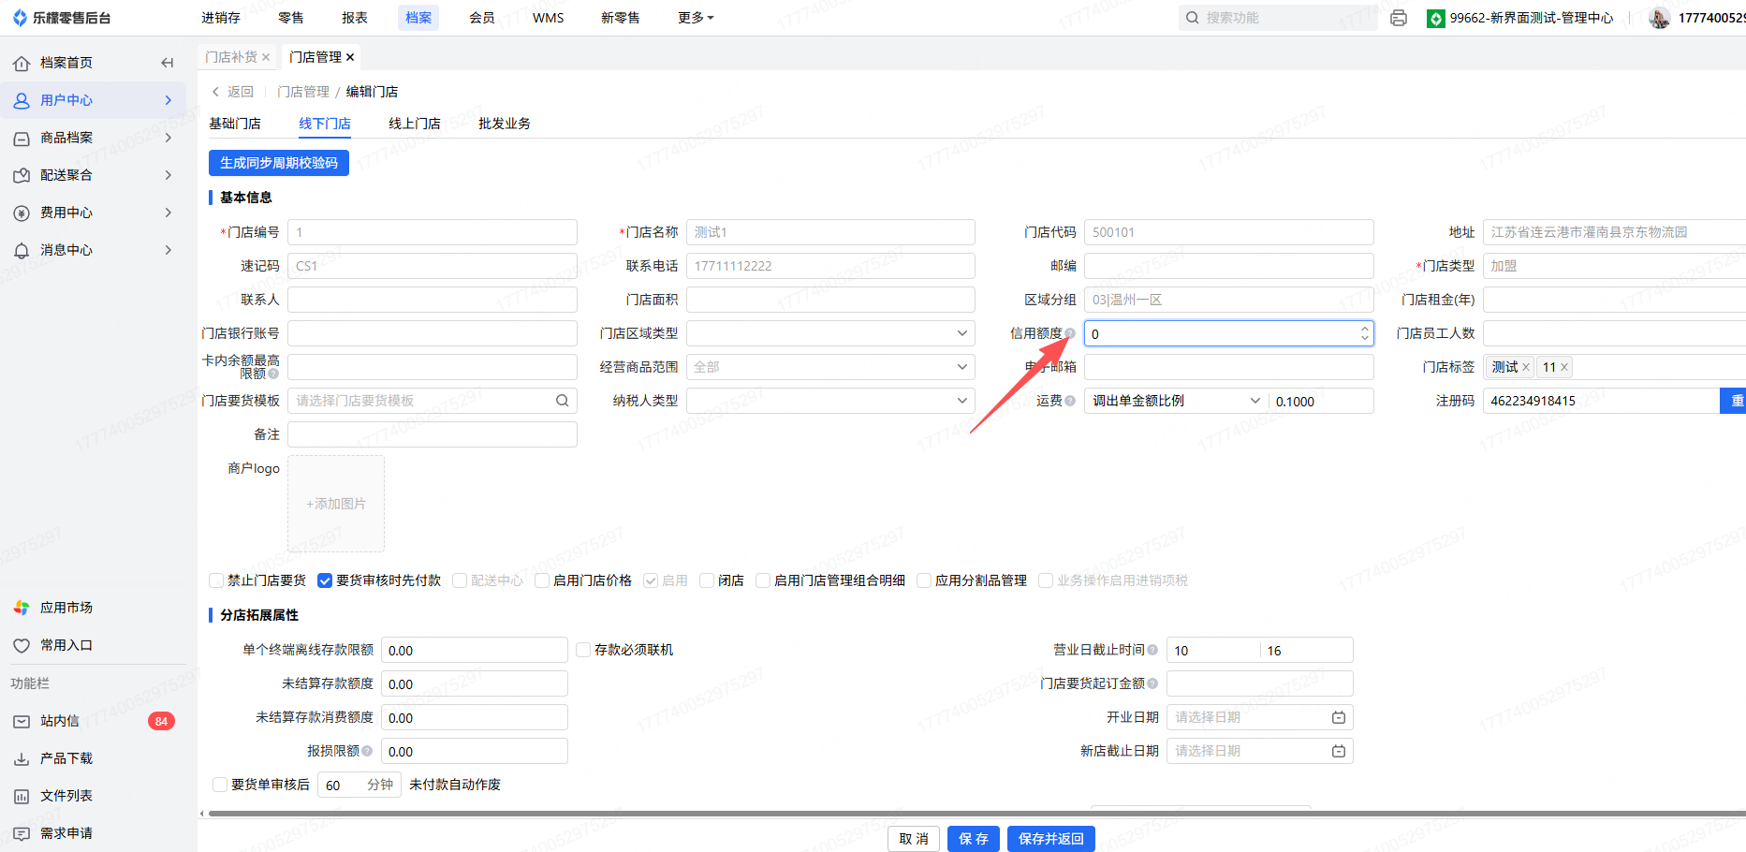Toggle 禁止门店要货 checkbox

point(216,580)
